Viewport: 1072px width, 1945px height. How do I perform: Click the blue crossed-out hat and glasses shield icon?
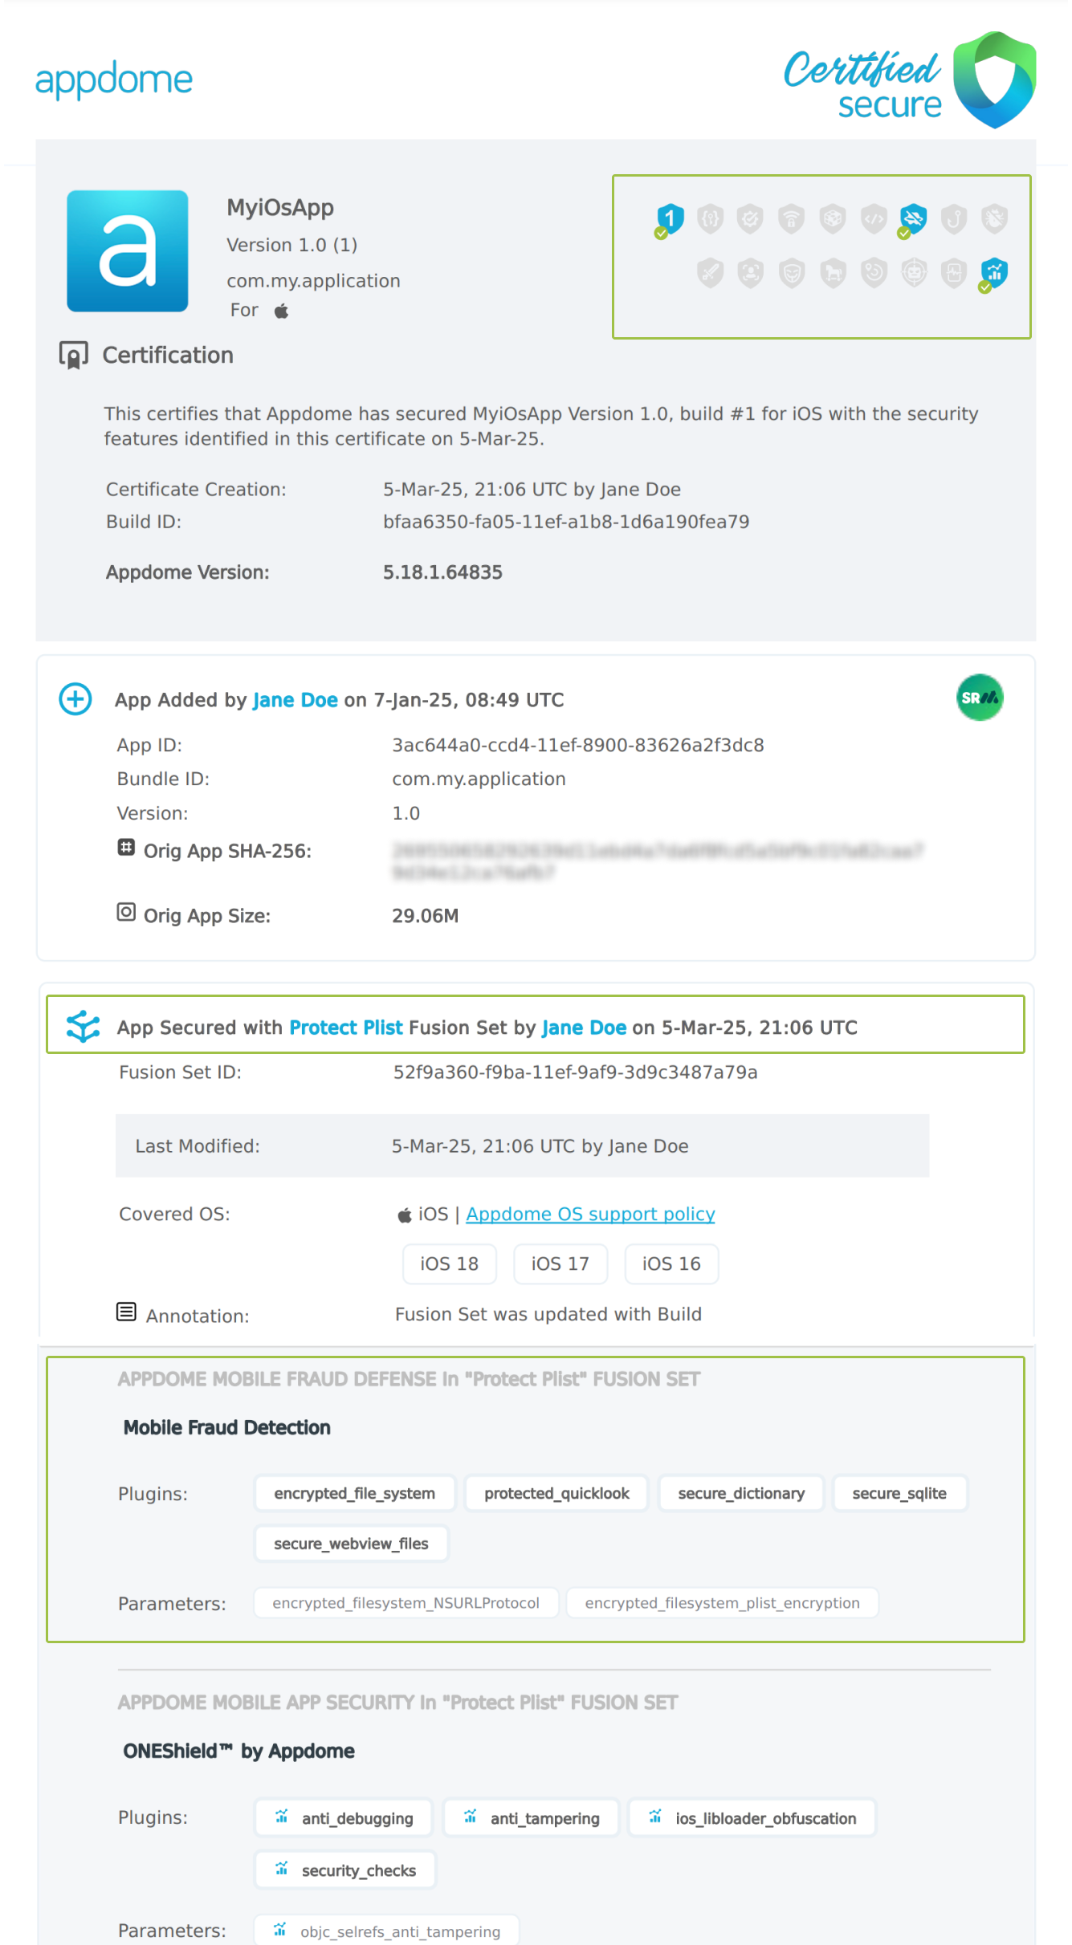click(x=913, y=218)
